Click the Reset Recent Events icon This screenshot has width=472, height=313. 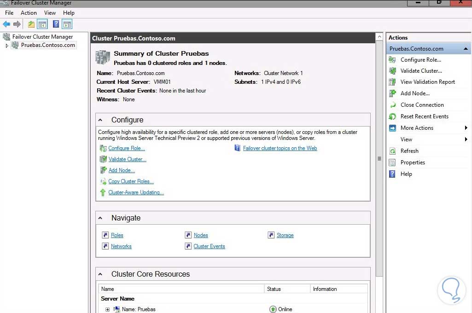(x=392, y=116)
